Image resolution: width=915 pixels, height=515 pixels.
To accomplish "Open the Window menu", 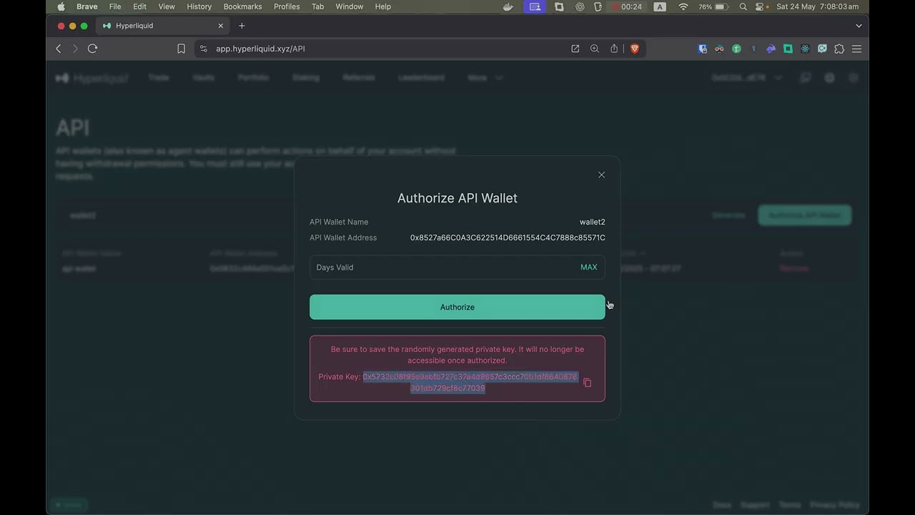I will (x=350, y=6).
